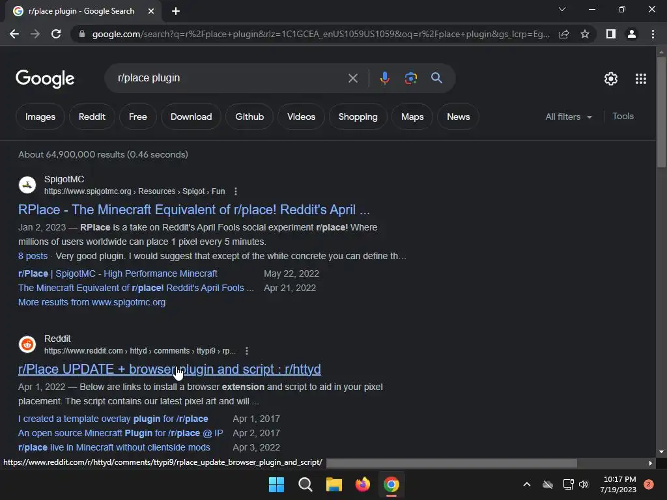
Task: Open a new browser tab
Action: (x=176, y=11)
